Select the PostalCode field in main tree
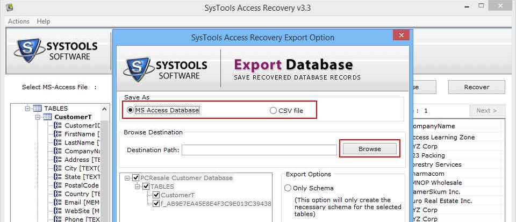The width and height of the screenshot is (516, 222). click(x=82, y=185)
